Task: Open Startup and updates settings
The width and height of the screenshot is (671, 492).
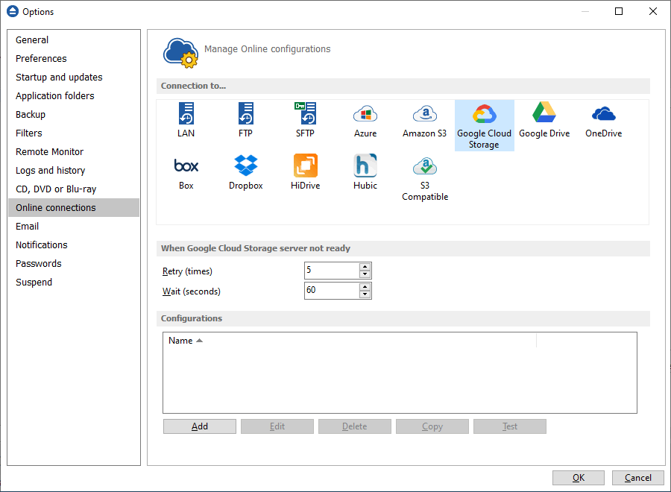Action: coord(74,77)
